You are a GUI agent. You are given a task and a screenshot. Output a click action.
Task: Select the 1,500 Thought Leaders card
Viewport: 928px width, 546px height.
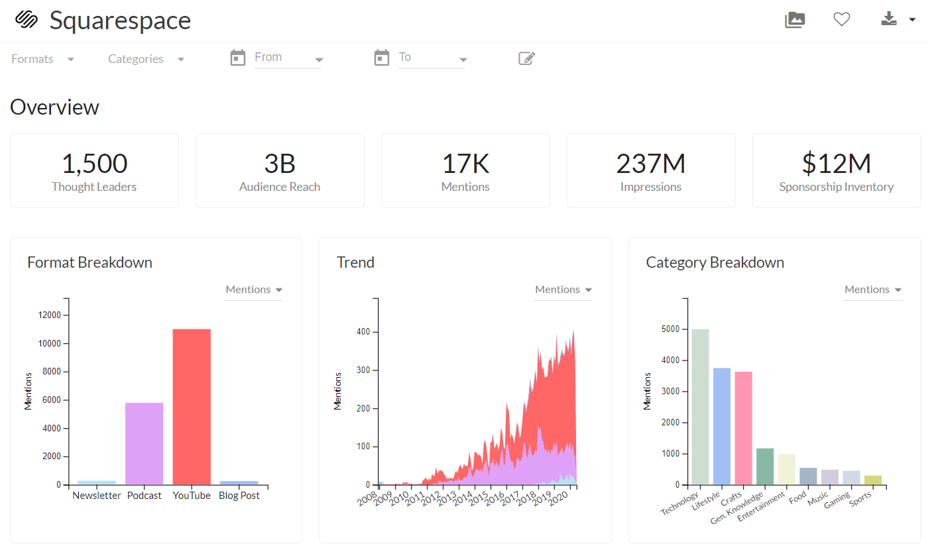click(94, 171)
